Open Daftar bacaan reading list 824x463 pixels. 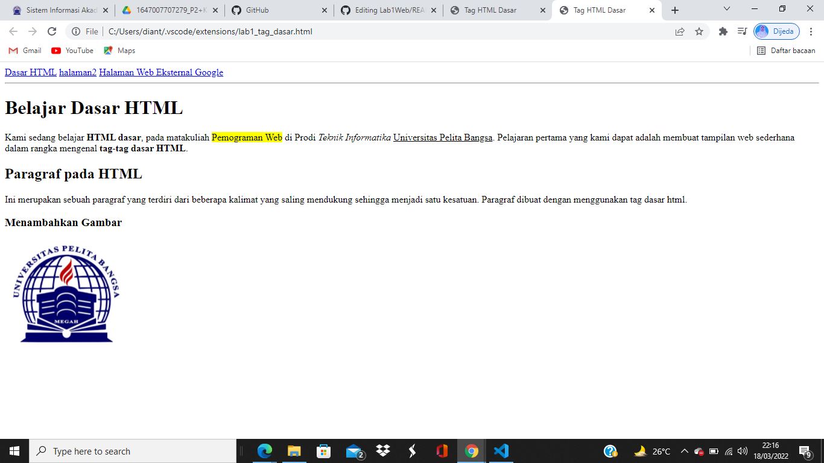[x=786, y=51]
